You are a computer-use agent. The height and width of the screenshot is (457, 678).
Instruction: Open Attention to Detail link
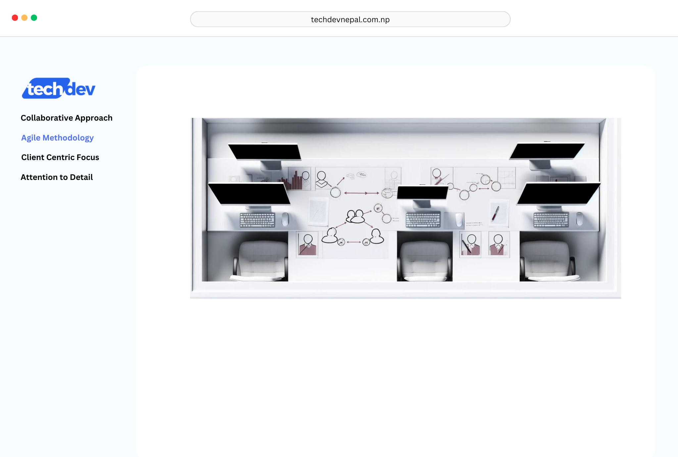57,177
